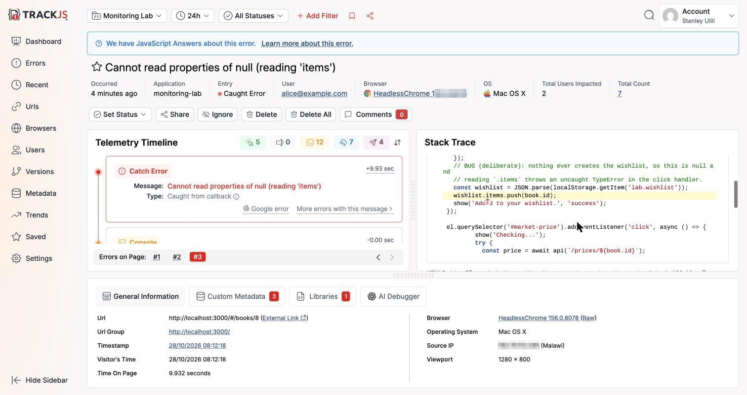The height and width of the screenshot is (395, 747).
Task: Open Learn more about this error link
Action: (307, 43)
